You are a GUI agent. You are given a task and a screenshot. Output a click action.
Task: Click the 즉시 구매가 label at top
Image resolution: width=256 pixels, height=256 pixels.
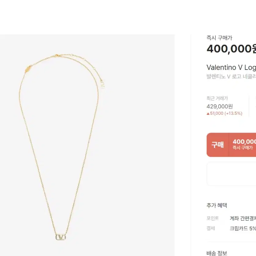click(219, 38)
